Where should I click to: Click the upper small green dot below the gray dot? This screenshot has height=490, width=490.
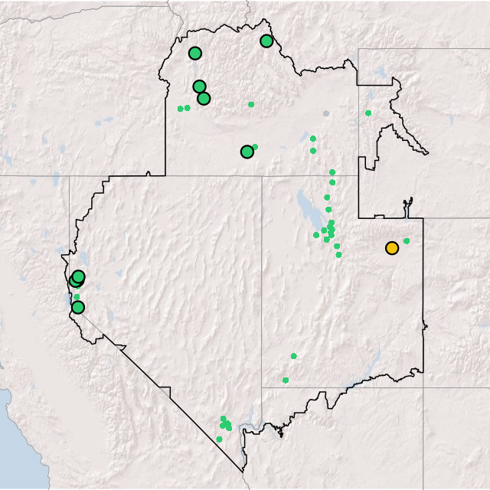pos(312,139)
